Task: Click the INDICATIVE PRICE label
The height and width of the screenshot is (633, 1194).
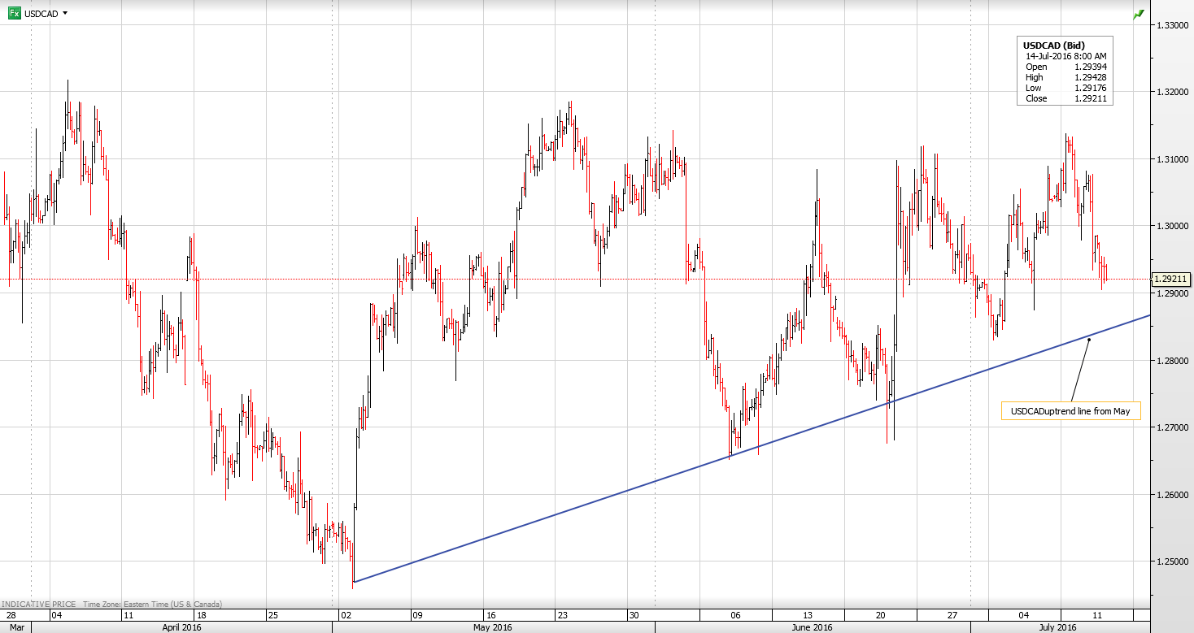Action: click(38, 604)
